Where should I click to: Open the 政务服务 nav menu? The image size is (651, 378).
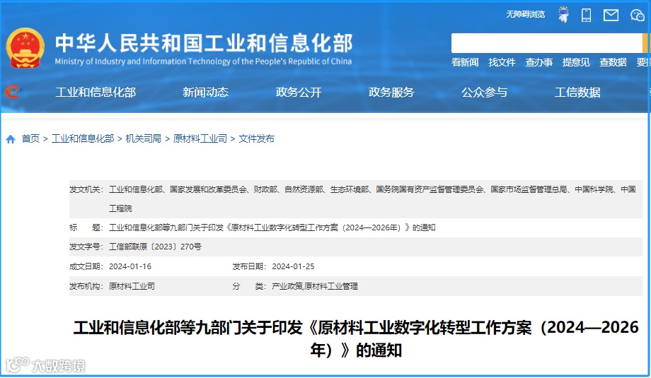coord(391,92)
